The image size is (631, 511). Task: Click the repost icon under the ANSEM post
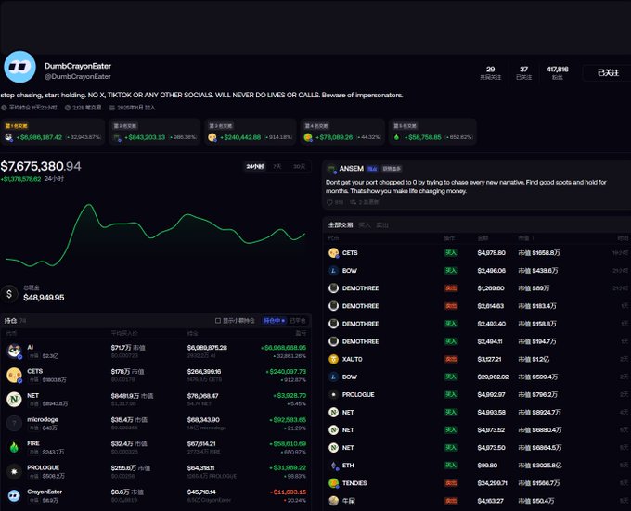coord(354,202)
